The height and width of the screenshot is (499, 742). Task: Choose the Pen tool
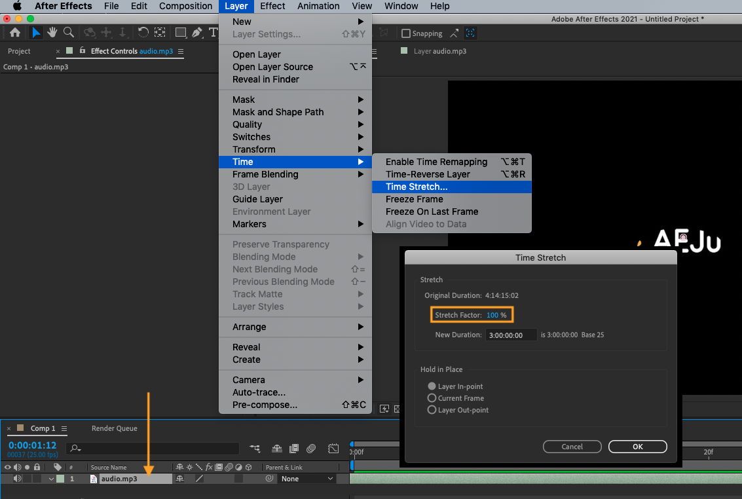(x=197, y=33)
